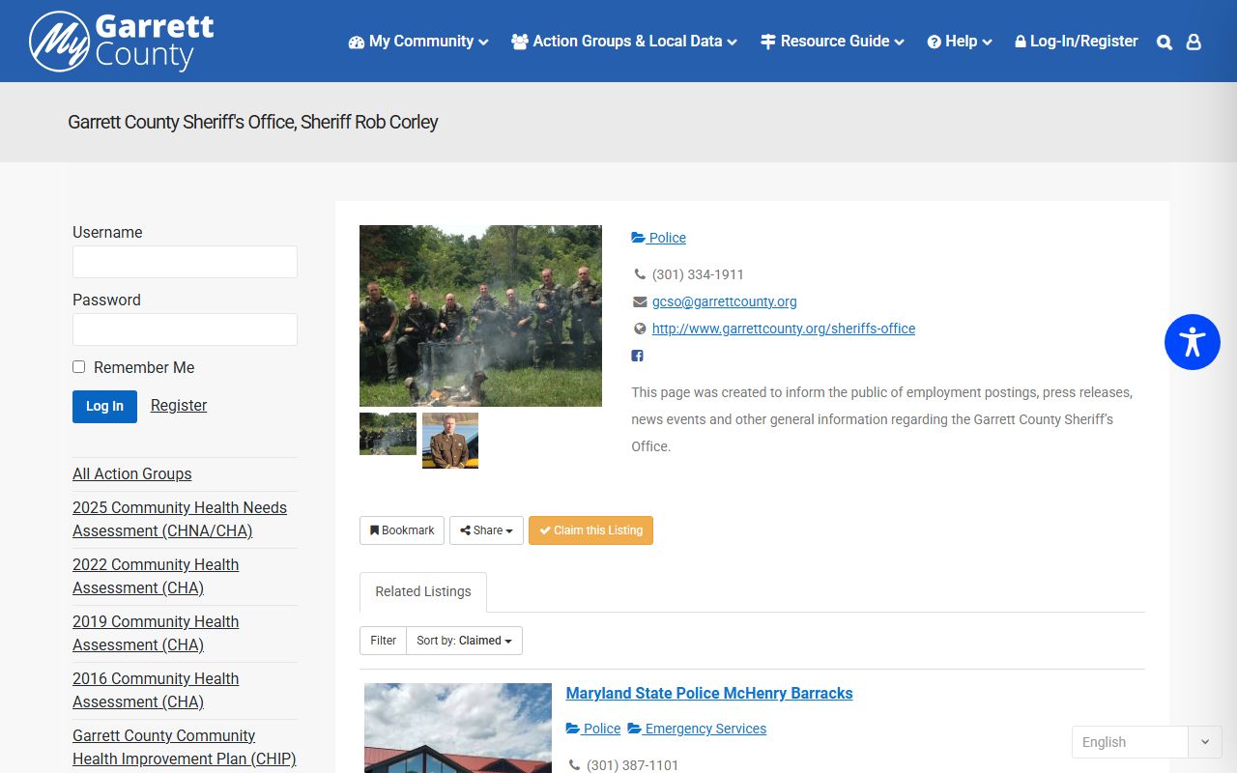Expand Action Groups & Local Data menu

[x=624, y=42]
